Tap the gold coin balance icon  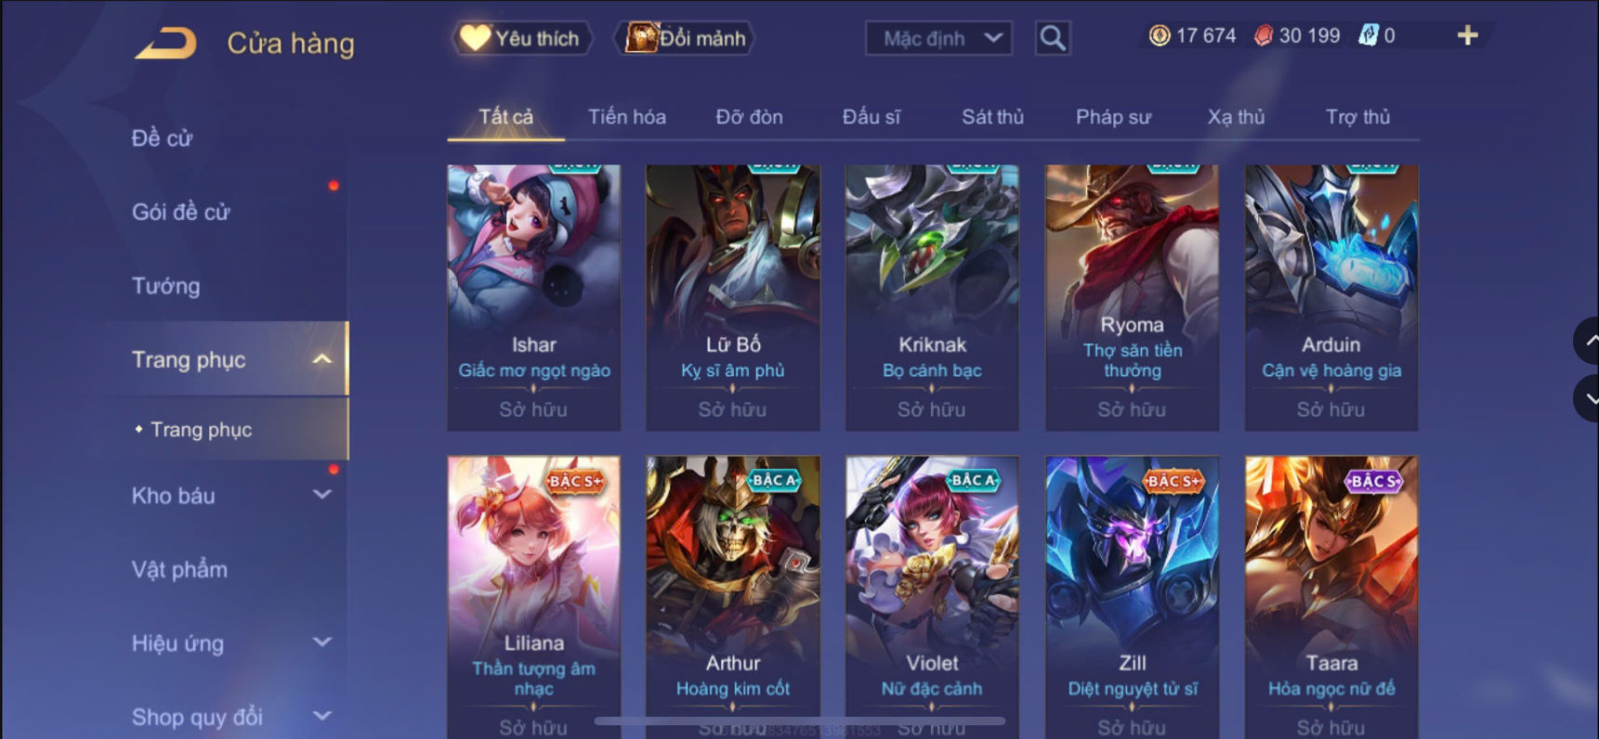click(x=1159, y=35)
